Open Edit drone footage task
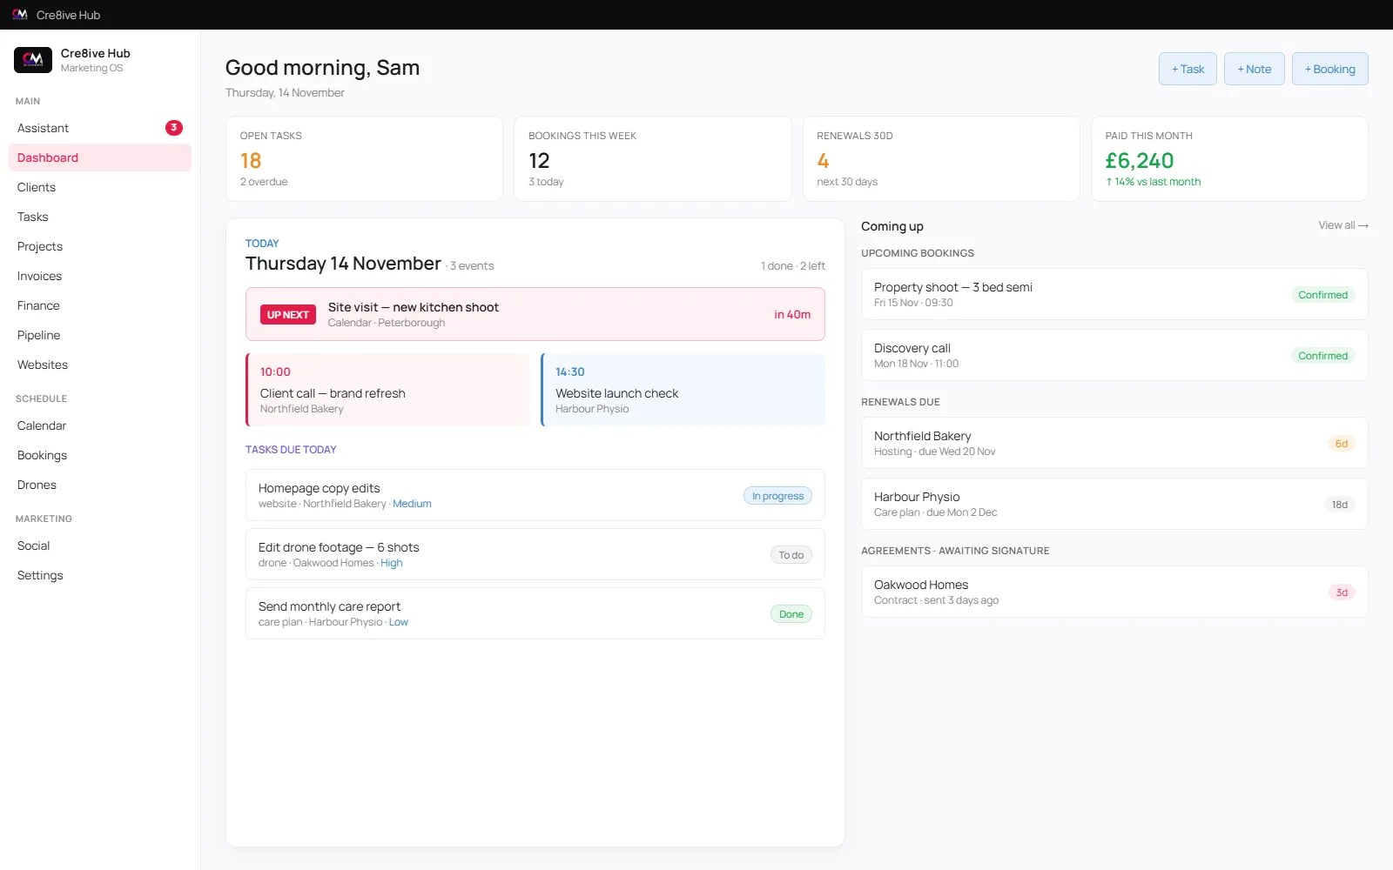The image size is (1393, 870). [x=535, y=554]
